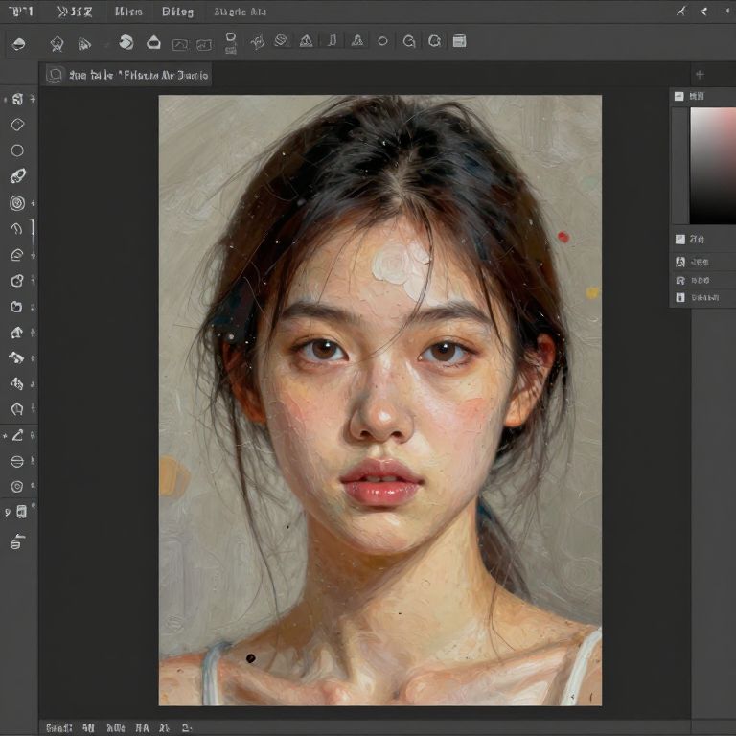Click the chevron arrow at the menu bar's right end
The height and width of the screenshot is (736, 736).
coord(704,11)
